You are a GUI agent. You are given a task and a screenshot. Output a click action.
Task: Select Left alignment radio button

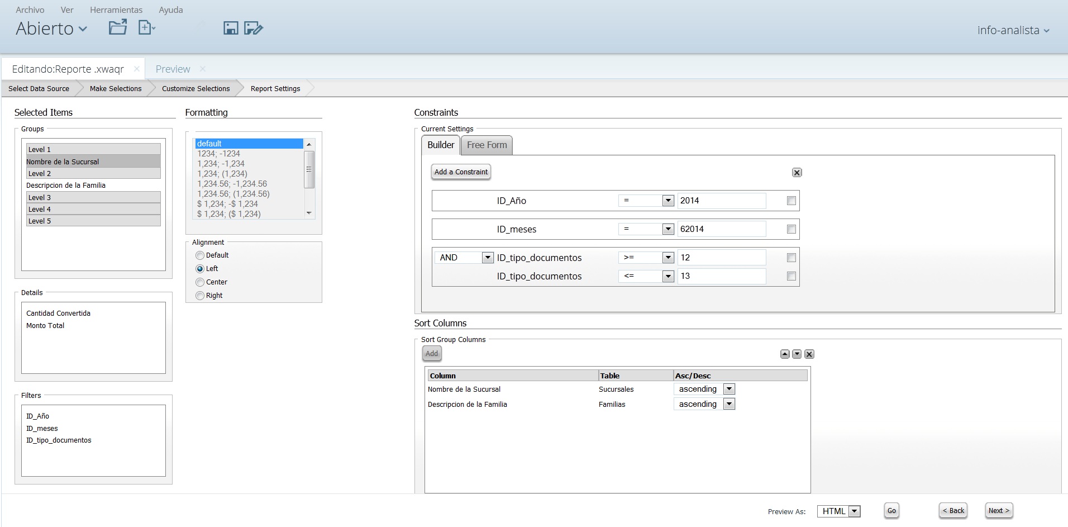[x=200, y=269]
